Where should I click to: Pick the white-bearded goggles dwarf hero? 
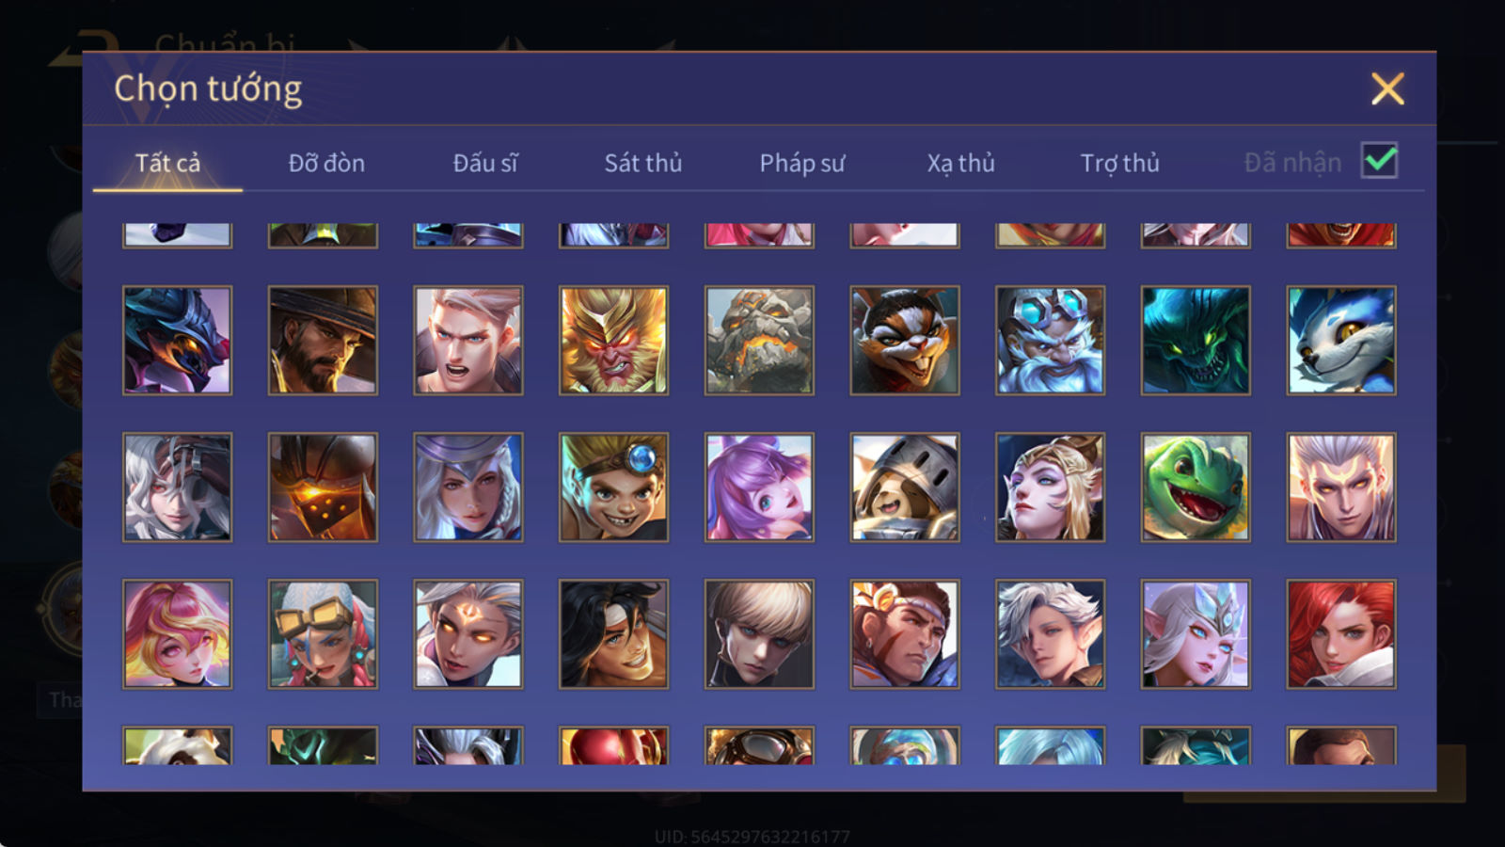pos(1050,340)
